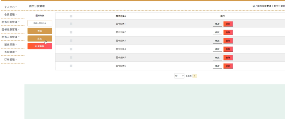Go to page 1 in pagination
The image size is (285, 119).
(x=195, y=76)
